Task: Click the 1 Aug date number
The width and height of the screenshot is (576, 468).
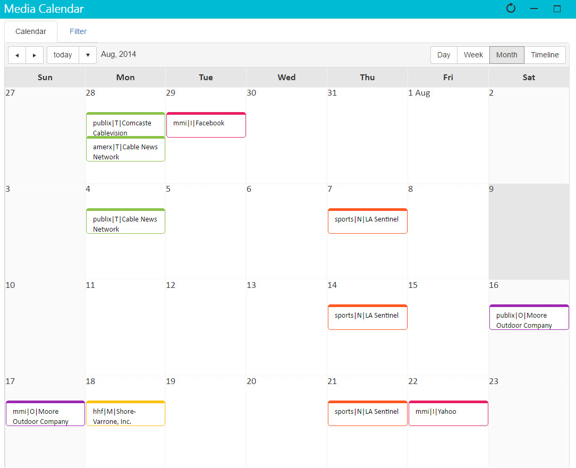Action: tap(419, 93)
